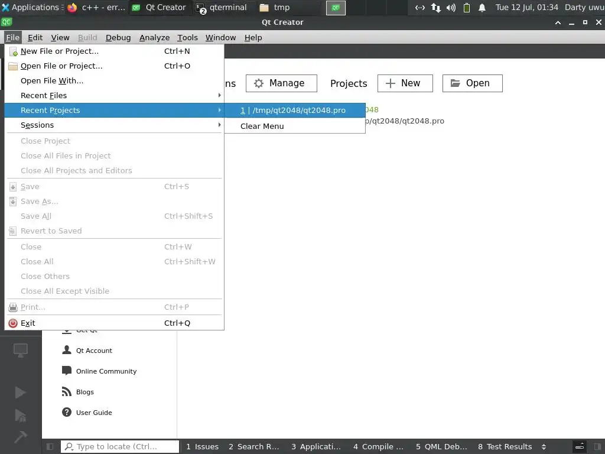Screen dimensions: 605x454
Task: Open the View menu
Action: point(60,37)
